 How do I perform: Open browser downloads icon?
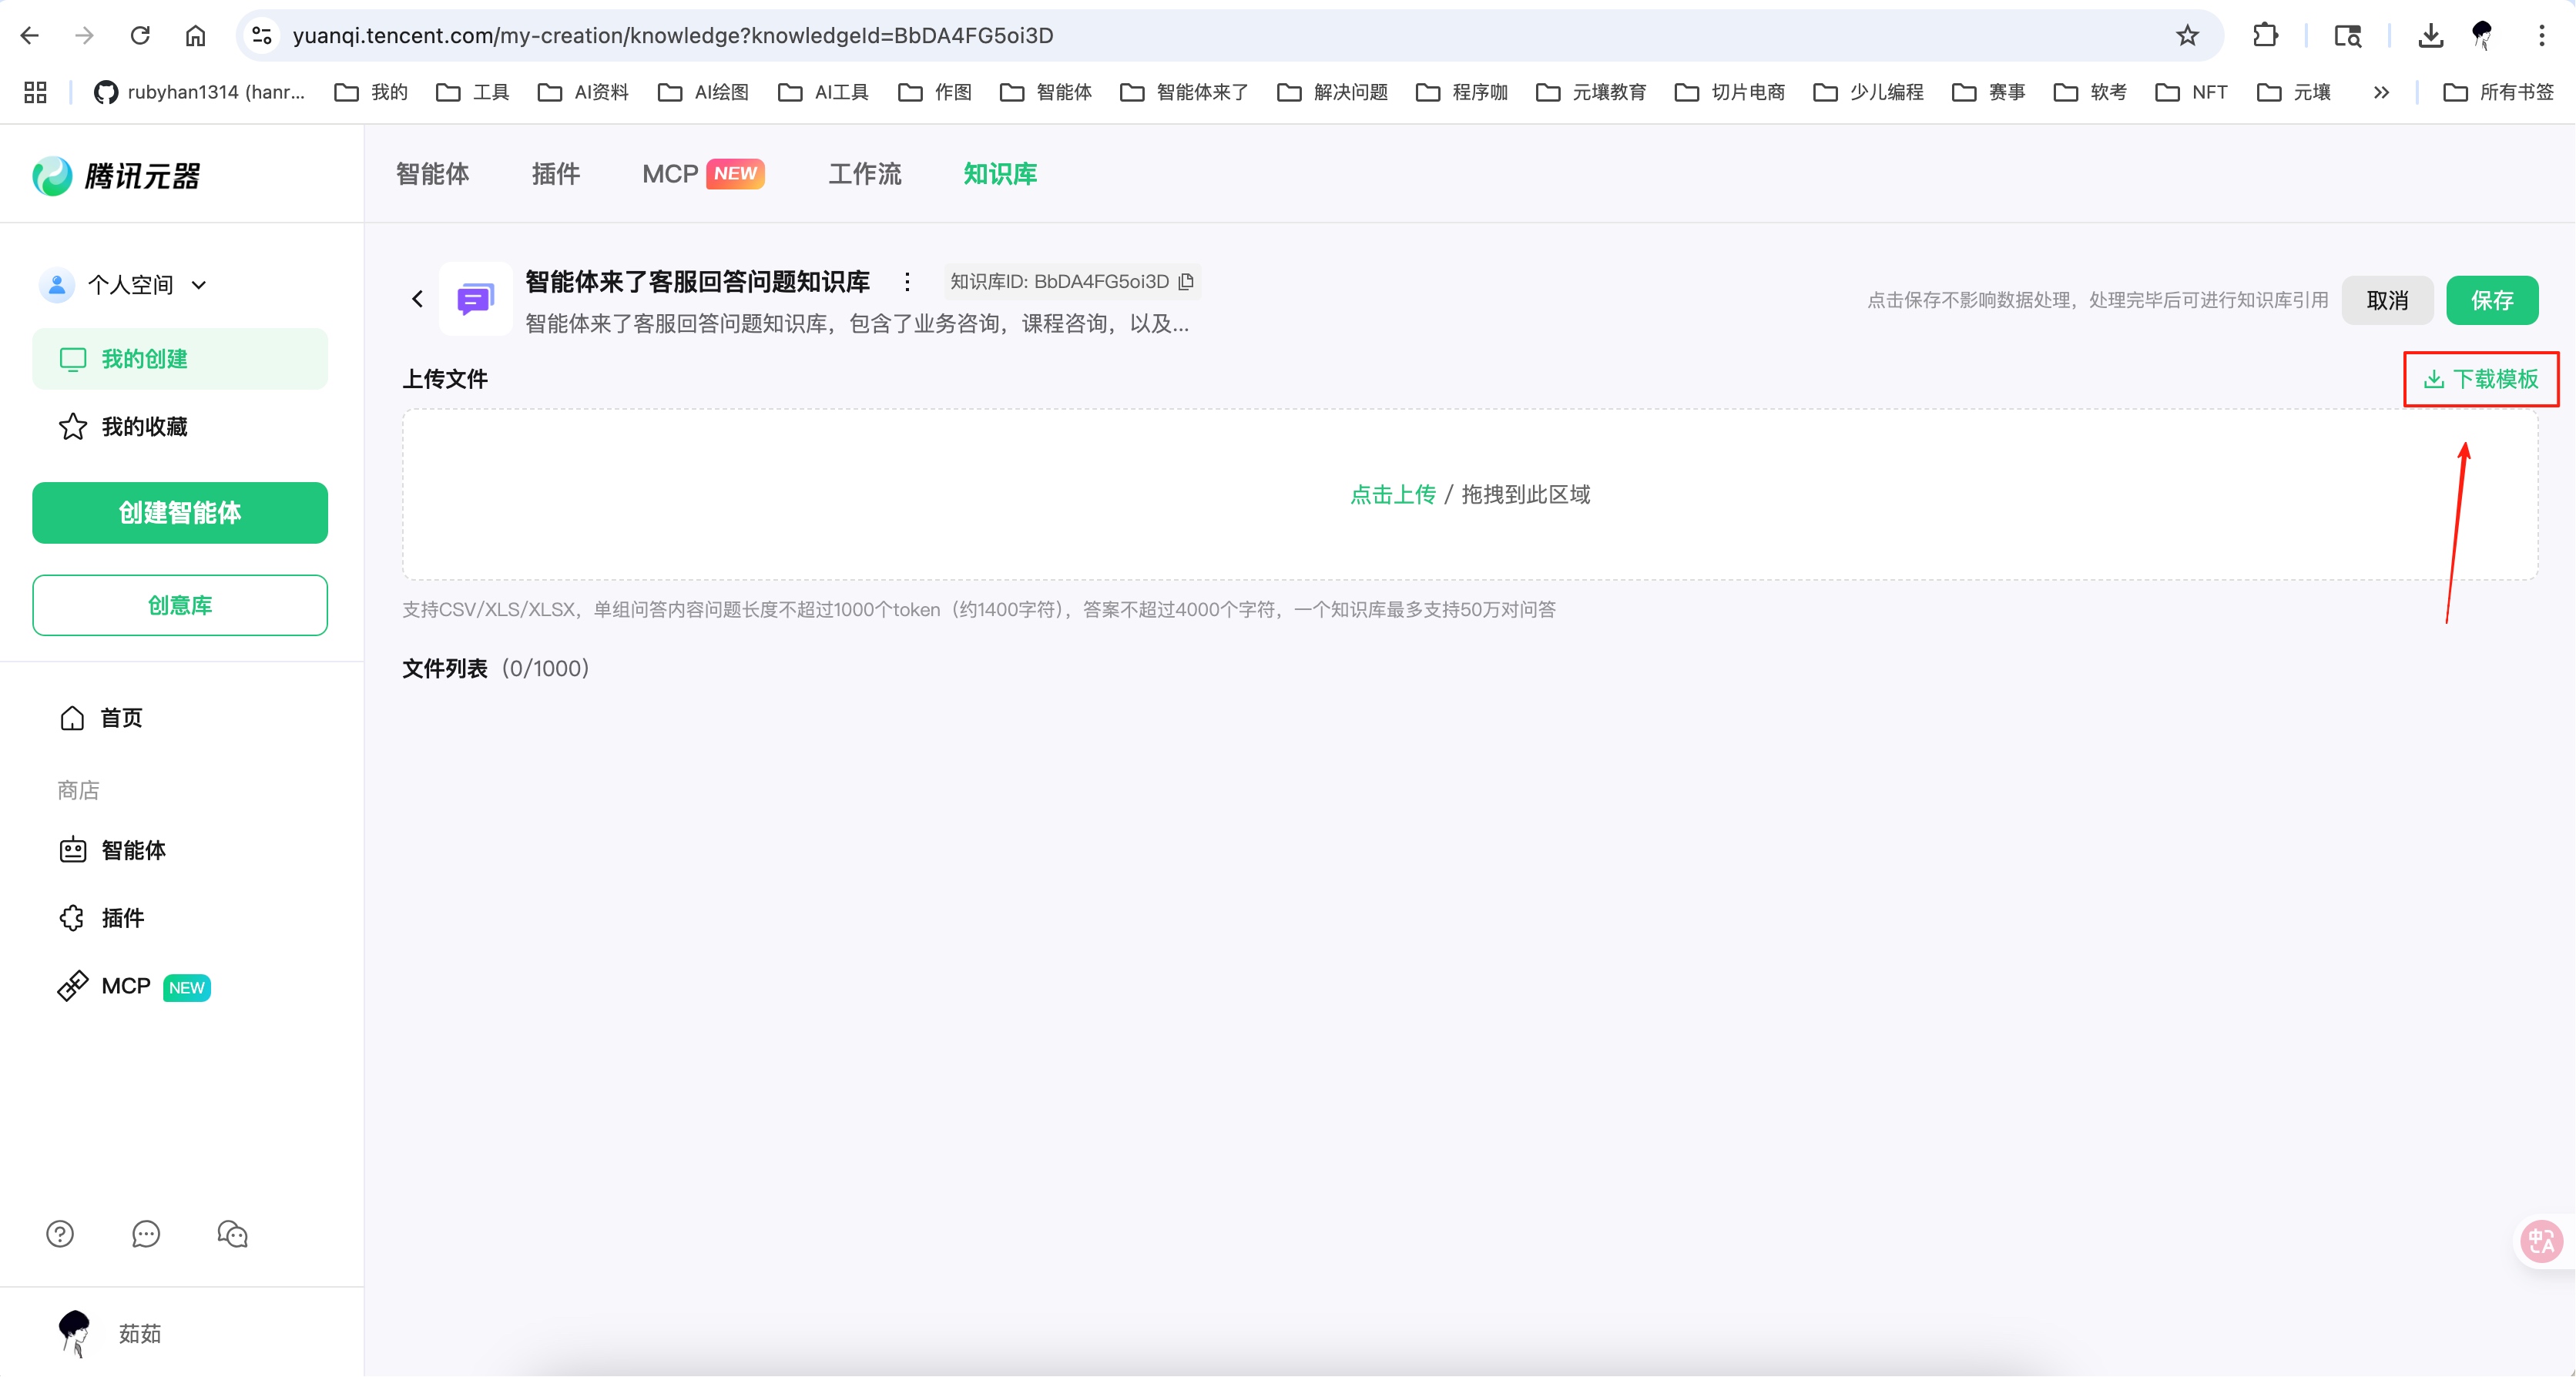(2432, 35)
